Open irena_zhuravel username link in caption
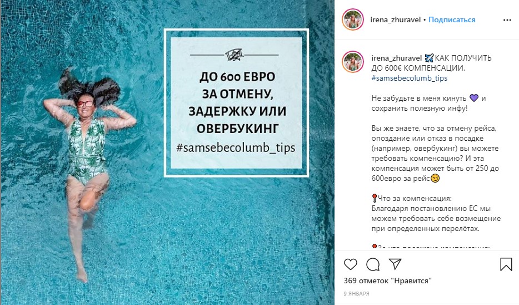Viewport: 519px width, 305px height. (x=397, y=58)
